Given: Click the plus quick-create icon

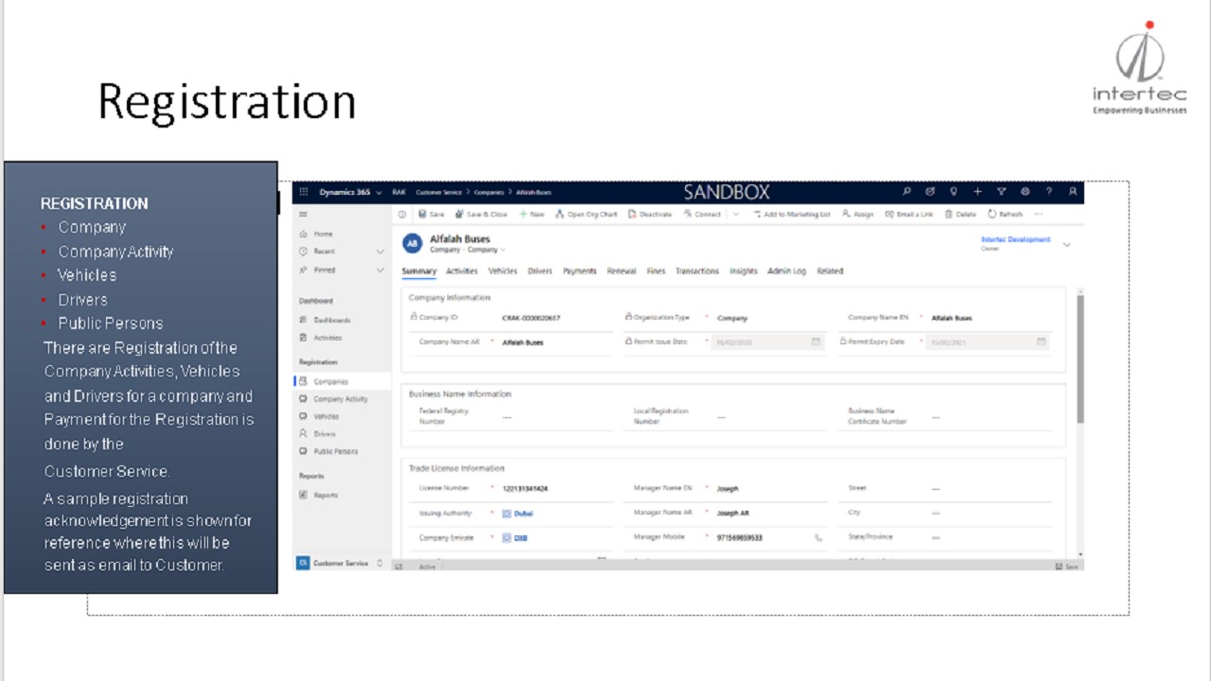Looking at the screenshot, I should pyautogui.click(x=977, y=192).
